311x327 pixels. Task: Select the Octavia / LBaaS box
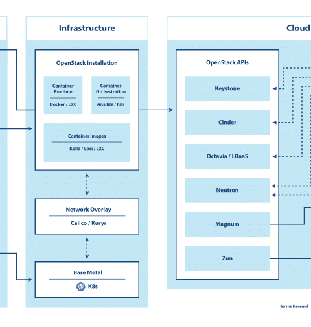click(227, 156)
